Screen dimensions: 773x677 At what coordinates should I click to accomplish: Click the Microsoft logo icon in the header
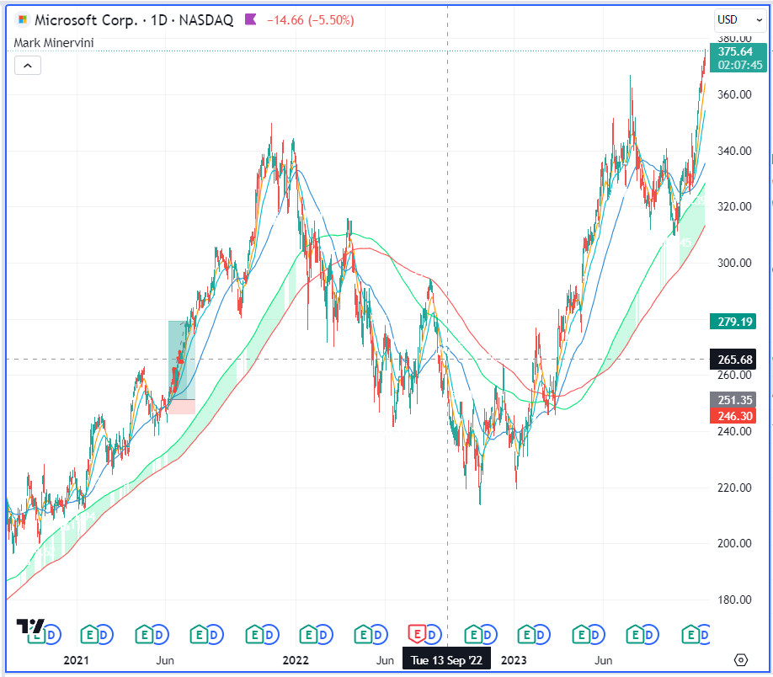[x=22, y=19]
